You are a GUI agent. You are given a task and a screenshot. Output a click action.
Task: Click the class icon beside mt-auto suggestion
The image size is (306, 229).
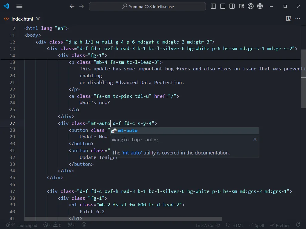114,131
